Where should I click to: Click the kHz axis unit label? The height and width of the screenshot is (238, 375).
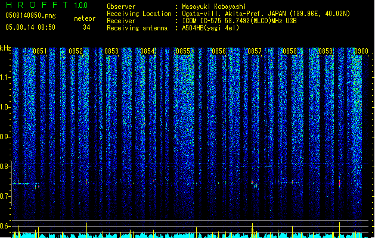(5, 48)
